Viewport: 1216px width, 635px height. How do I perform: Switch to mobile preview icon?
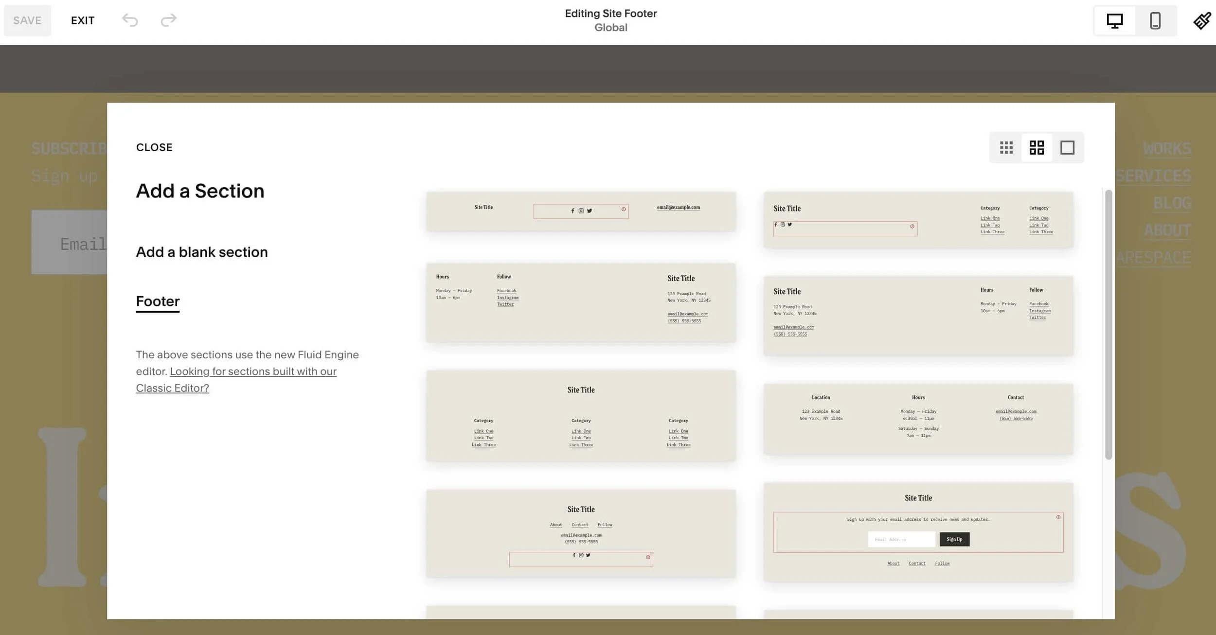[1155, 21]
